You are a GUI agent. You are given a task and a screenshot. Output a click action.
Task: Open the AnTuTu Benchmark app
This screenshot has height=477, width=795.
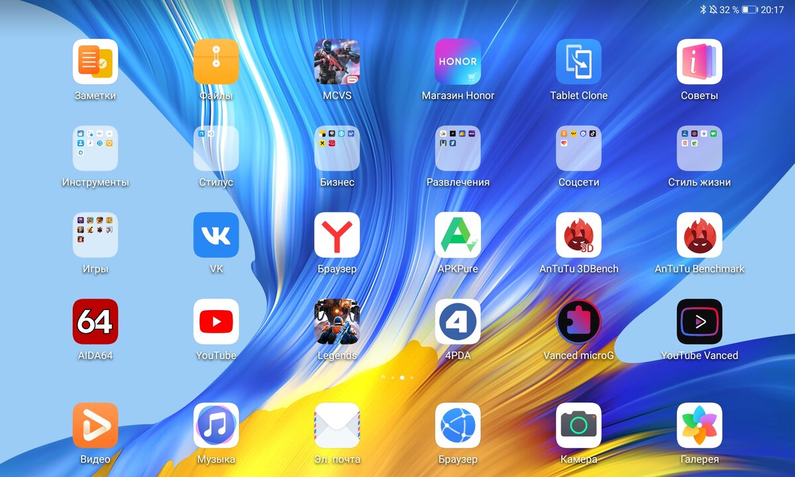[x=700, y=235]
